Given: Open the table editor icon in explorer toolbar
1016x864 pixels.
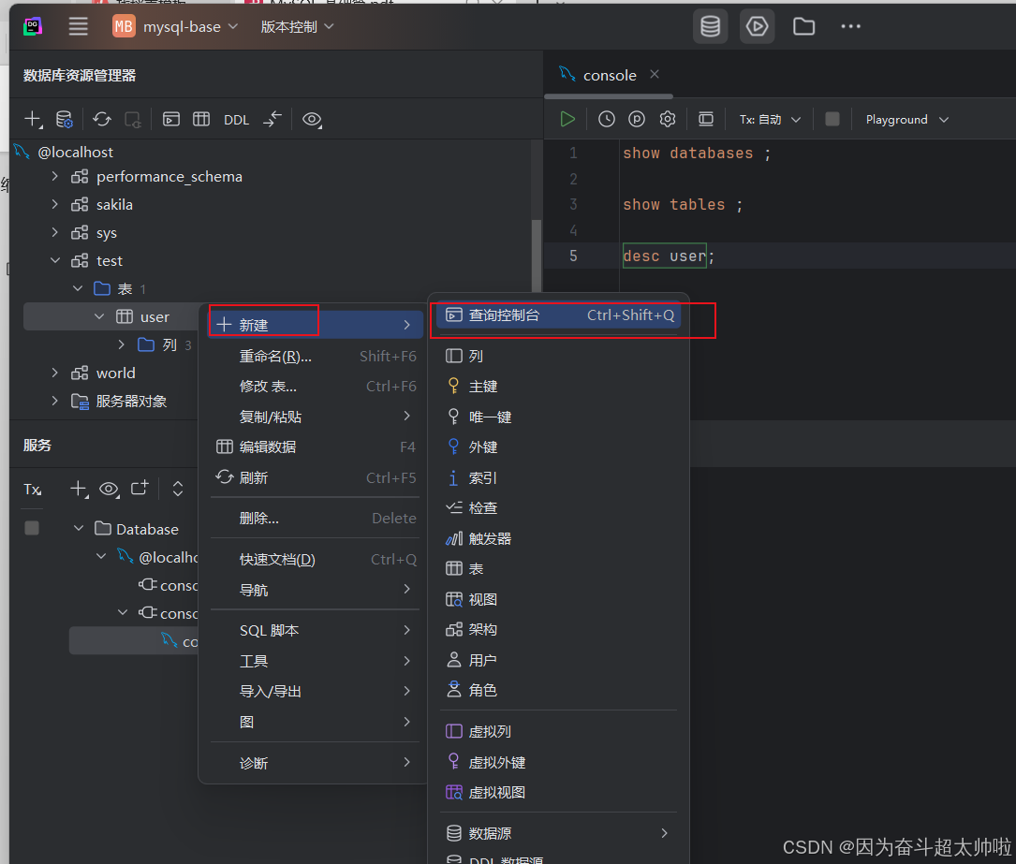Looking at the screenshot, I should point(201,119).
